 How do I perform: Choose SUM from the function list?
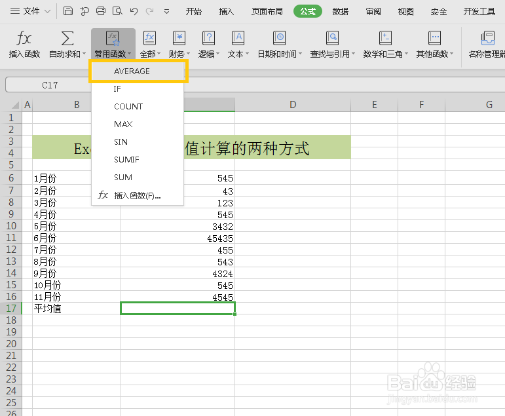tap(138, 178)
